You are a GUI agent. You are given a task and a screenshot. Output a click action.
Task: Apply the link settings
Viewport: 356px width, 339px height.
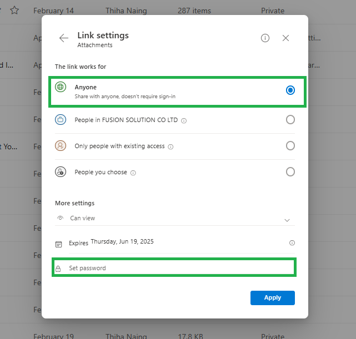[x=273, y=298]
